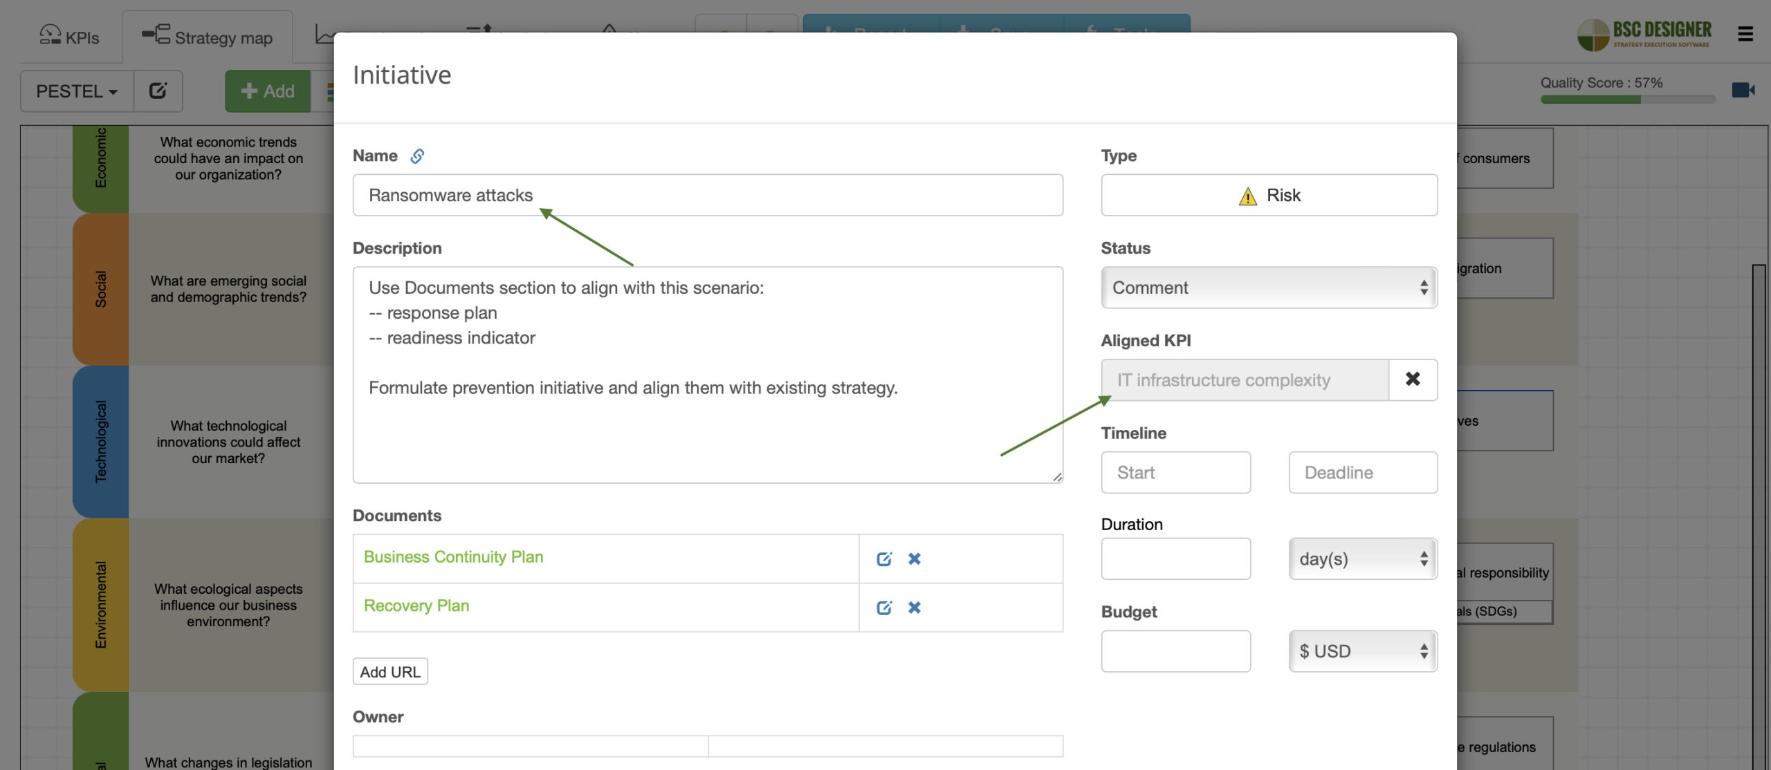
Task: Click inside the Start timeline field
Action: pyautogui.click(x=1175, y=472)
